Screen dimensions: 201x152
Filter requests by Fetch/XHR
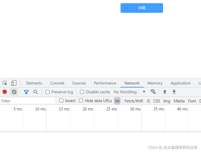[x=134, y=101]
